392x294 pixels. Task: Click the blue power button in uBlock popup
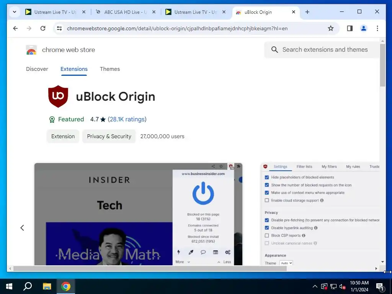click(203, 193)
